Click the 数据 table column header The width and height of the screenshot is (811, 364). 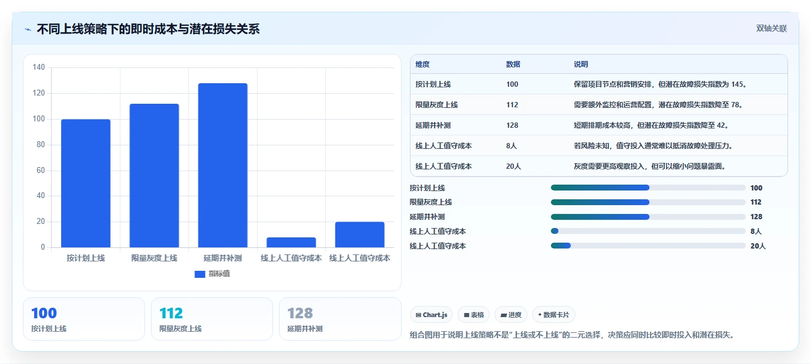[x=513, y=64]
